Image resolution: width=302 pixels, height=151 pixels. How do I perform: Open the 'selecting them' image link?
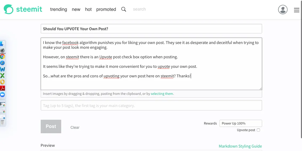[x=162, y=94]
